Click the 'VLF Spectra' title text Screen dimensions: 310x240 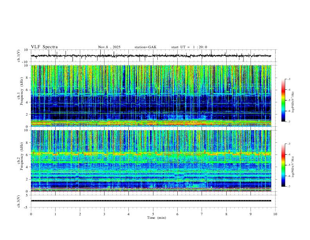(44, 47)
